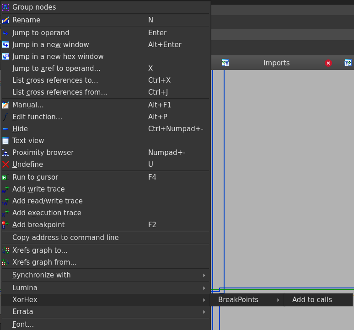Click the Jump in a new hex window icon

5,57
